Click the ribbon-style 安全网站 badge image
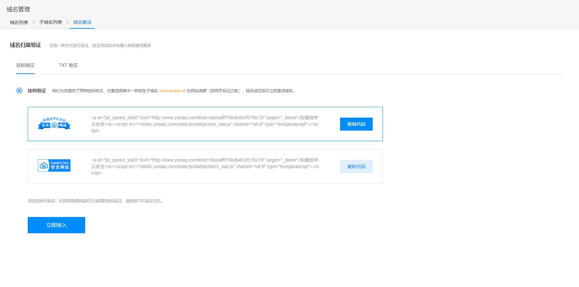Viewport: 579px width, 287px height. pyautogui.click(x=54, y=124)
